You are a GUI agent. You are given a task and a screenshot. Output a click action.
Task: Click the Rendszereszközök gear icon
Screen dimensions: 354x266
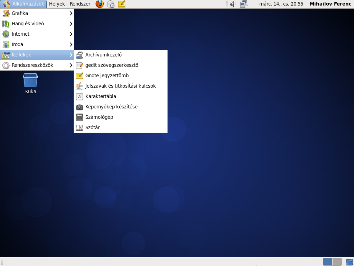pos(6,65)
